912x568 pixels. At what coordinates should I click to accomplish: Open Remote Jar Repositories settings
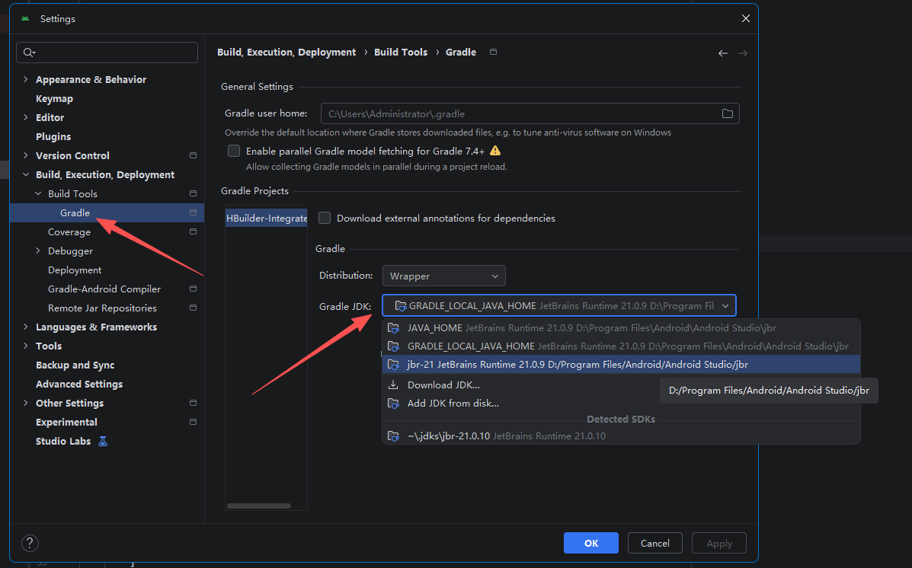click(102, 308)
